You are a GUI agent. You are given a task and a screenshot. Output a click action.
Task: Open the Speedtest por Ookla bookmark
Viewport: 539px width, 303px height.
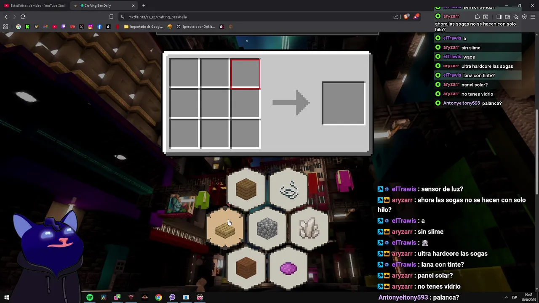tap(196, 27)
